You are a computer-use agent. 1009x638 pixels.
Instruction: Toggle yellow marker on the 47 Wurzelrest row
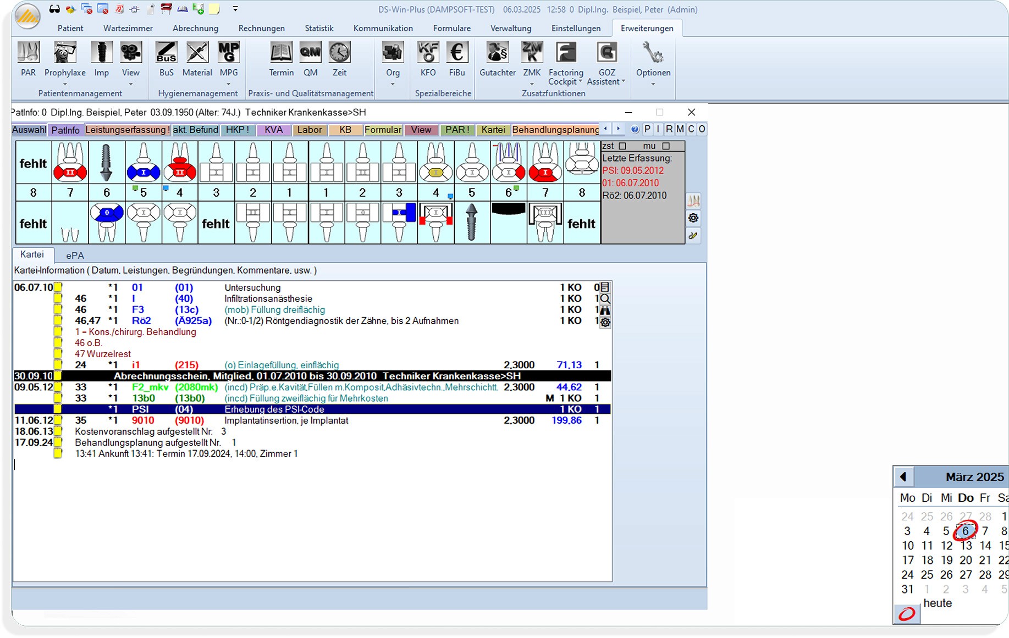(58, 354)
